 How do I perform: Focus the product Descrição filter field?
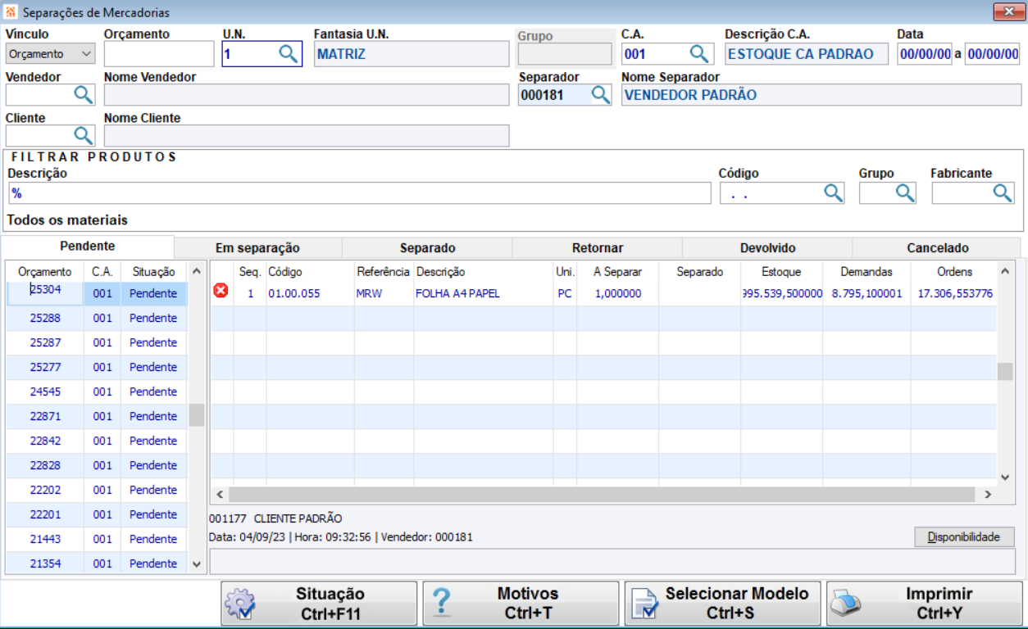pos(359,193)
